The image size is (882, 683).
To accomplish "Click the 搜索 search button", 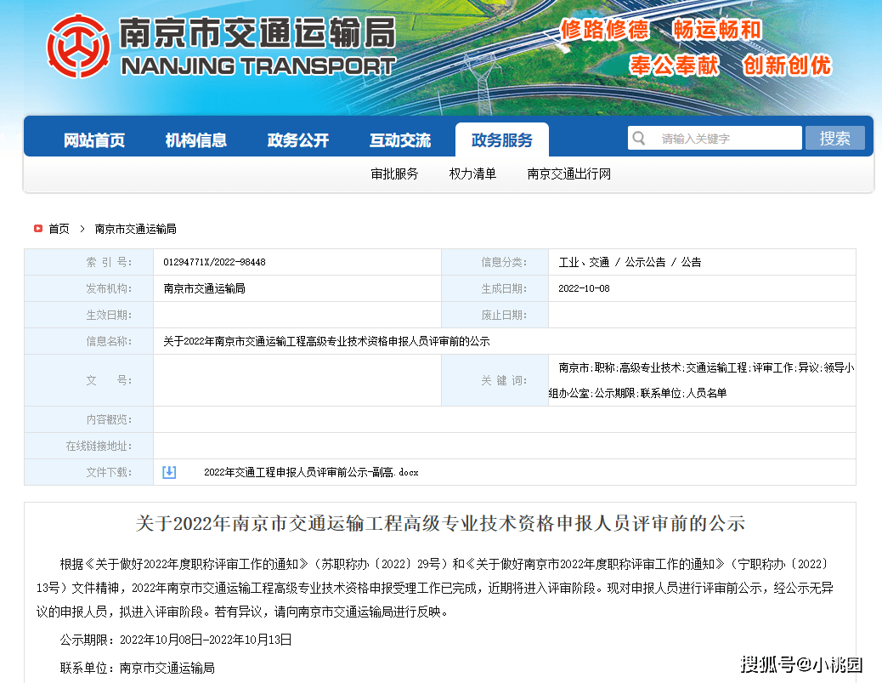I will pyautogui.click(x=834, y=138).
